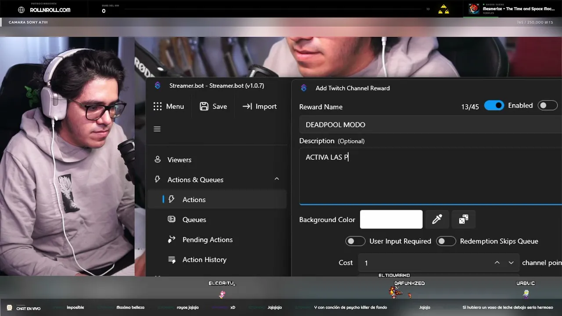Click the globe icon beside ROLLNROLL.COM
The image size is (562, 316).
(x=21, y=10)
